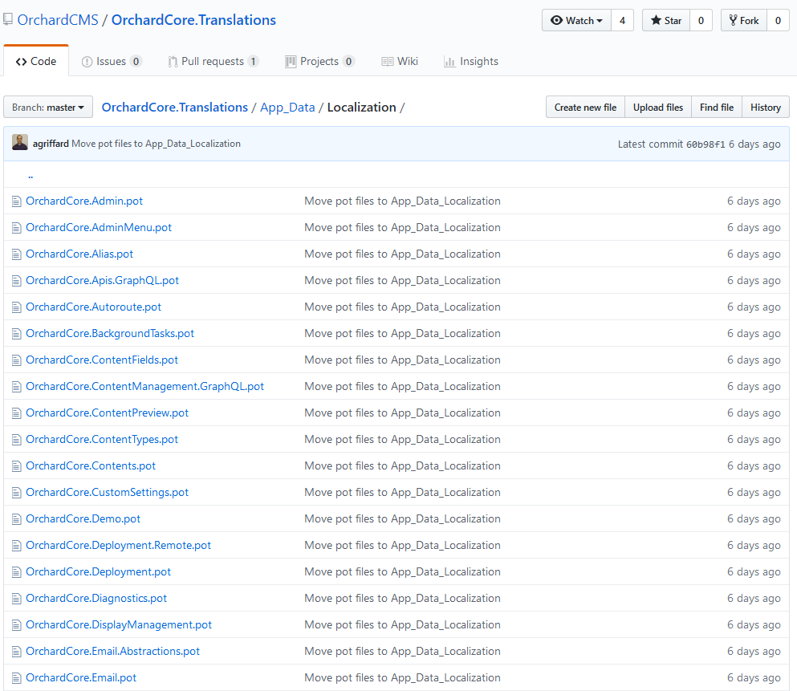
Task: Click file icon next to OrchardCore.Demo.pot
Action: (x=16, y=518)
